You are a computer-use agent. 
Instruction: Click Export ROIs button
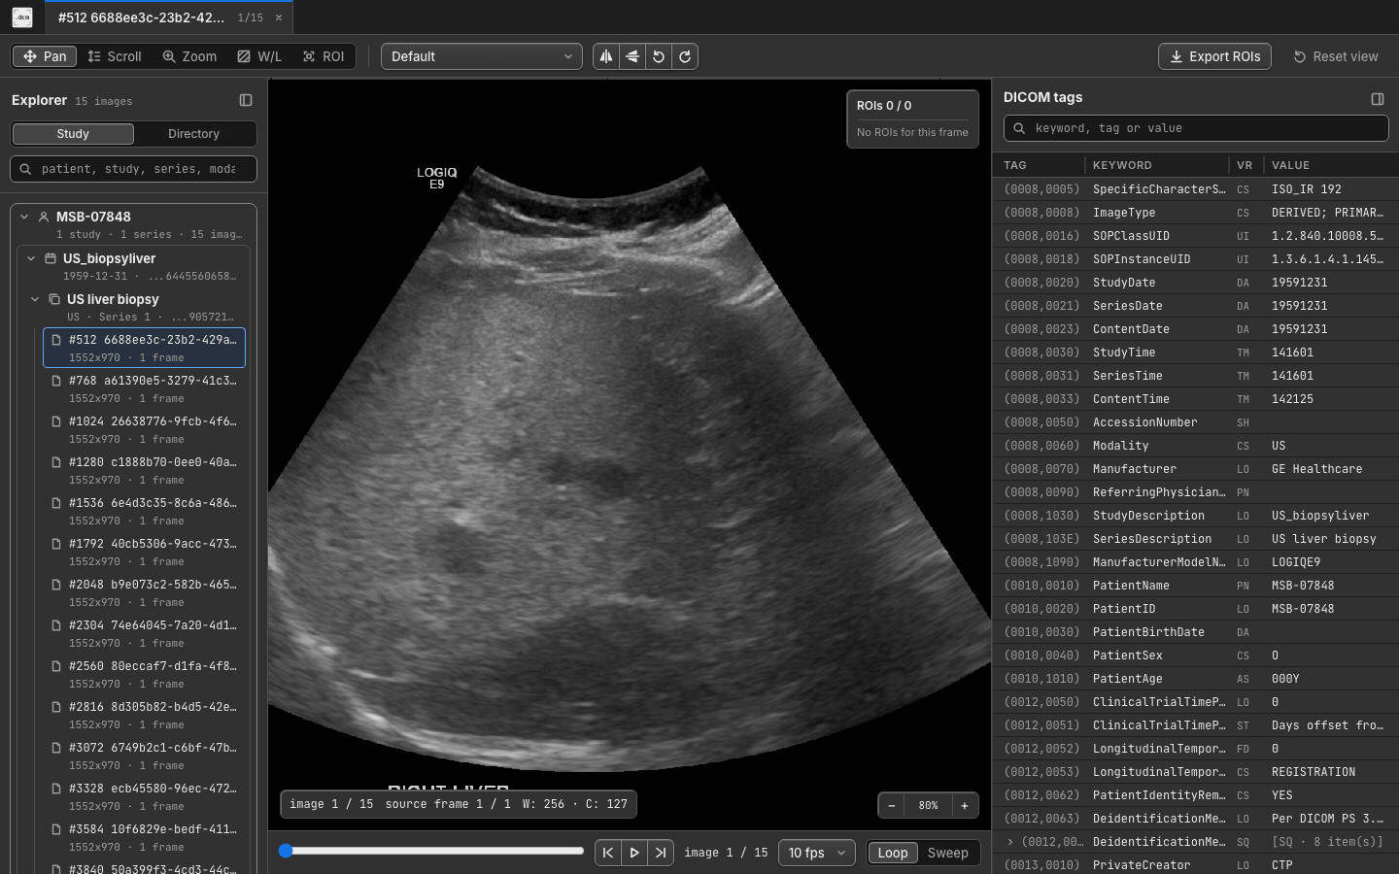point(1214,56)
